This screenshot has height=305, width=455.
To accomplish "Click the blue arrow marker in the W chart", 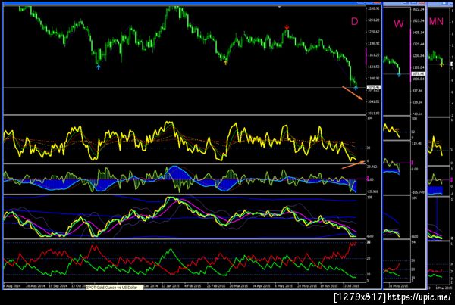I will point(399,75).
